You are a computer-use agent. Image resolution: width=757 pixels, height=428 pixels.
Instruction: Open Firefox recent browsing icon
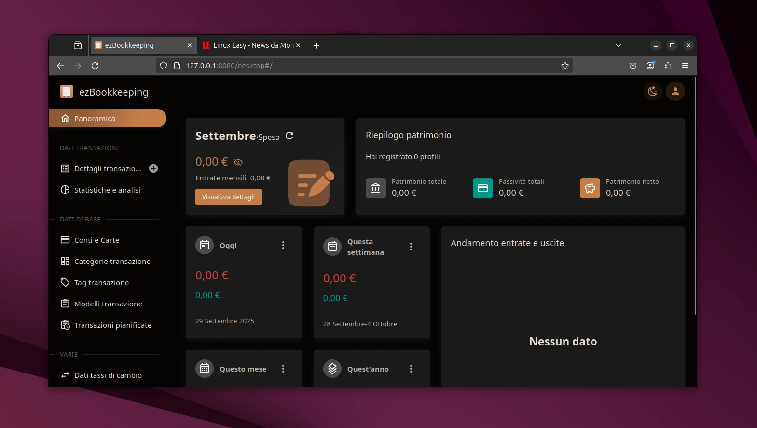pos(78,45)
